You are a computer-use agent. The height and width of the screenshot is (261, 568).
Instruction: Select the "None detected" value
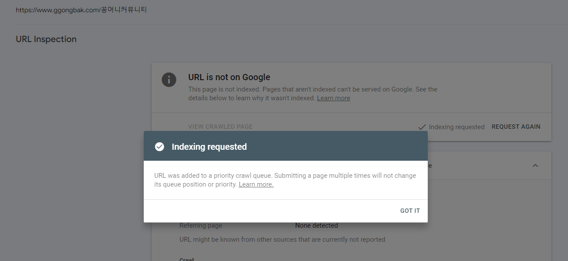pos(316,226)
